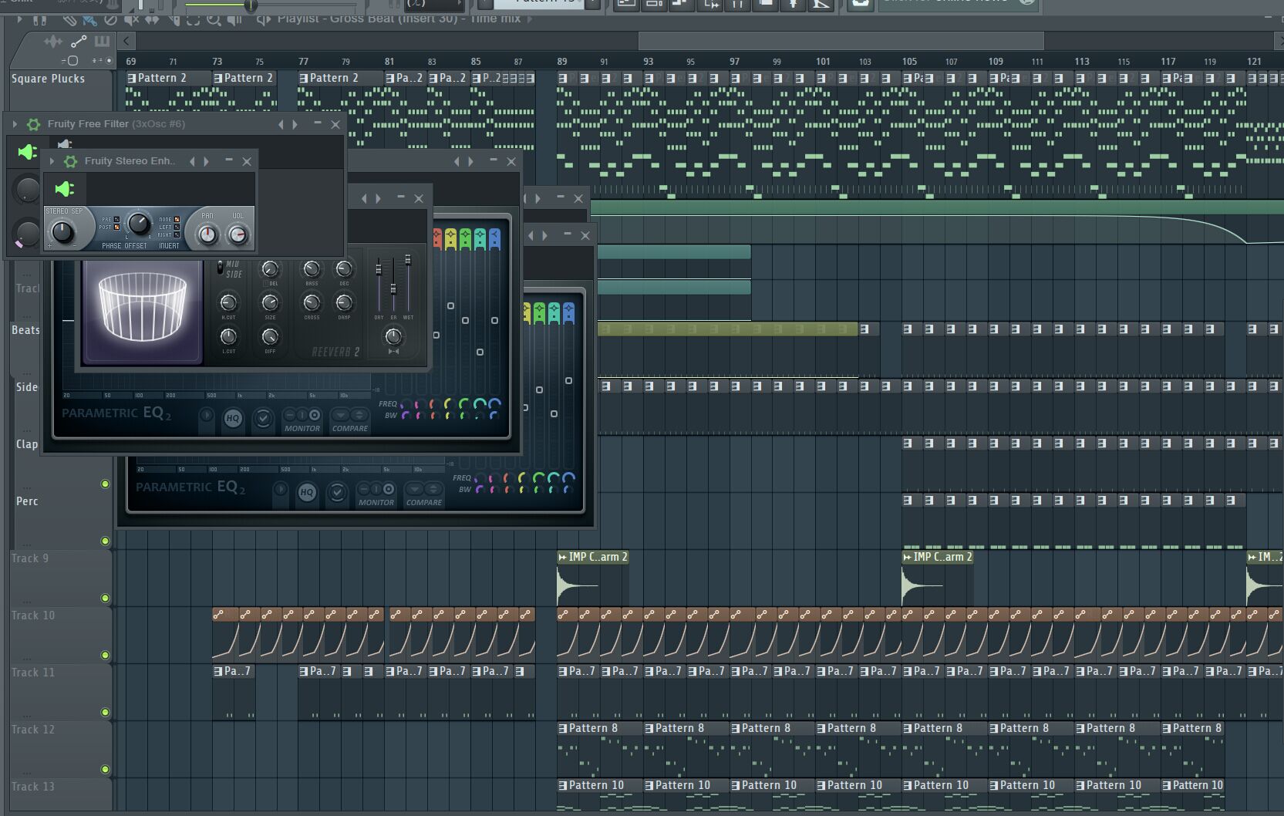Screen dimensions: 1284x816
Task: Select the audio clips waveform focus icon
Action: [x=53, y=41]
